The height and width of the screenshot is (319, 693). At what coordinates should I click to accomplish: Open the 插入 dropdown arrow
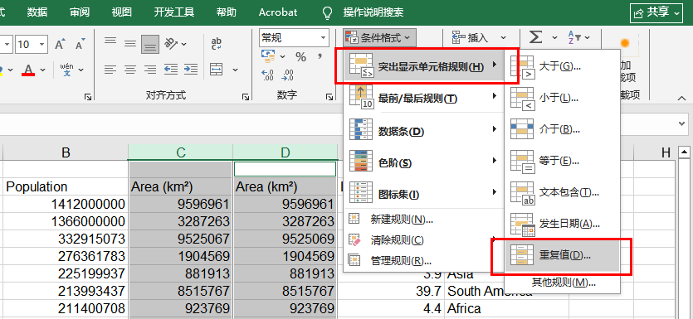503,38
